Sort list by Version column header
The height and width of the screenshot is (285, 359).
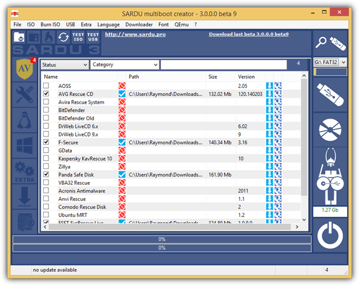pos(251,77)
